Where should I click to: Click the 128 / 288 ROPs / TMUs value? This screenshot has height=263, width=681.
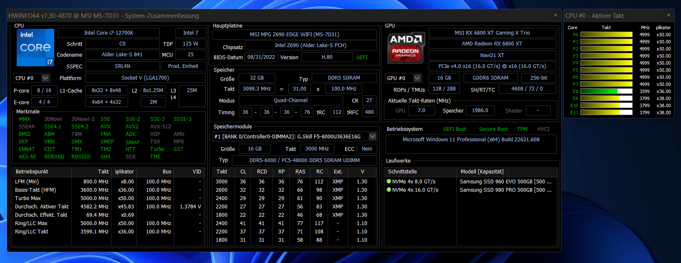pos(444,89)
